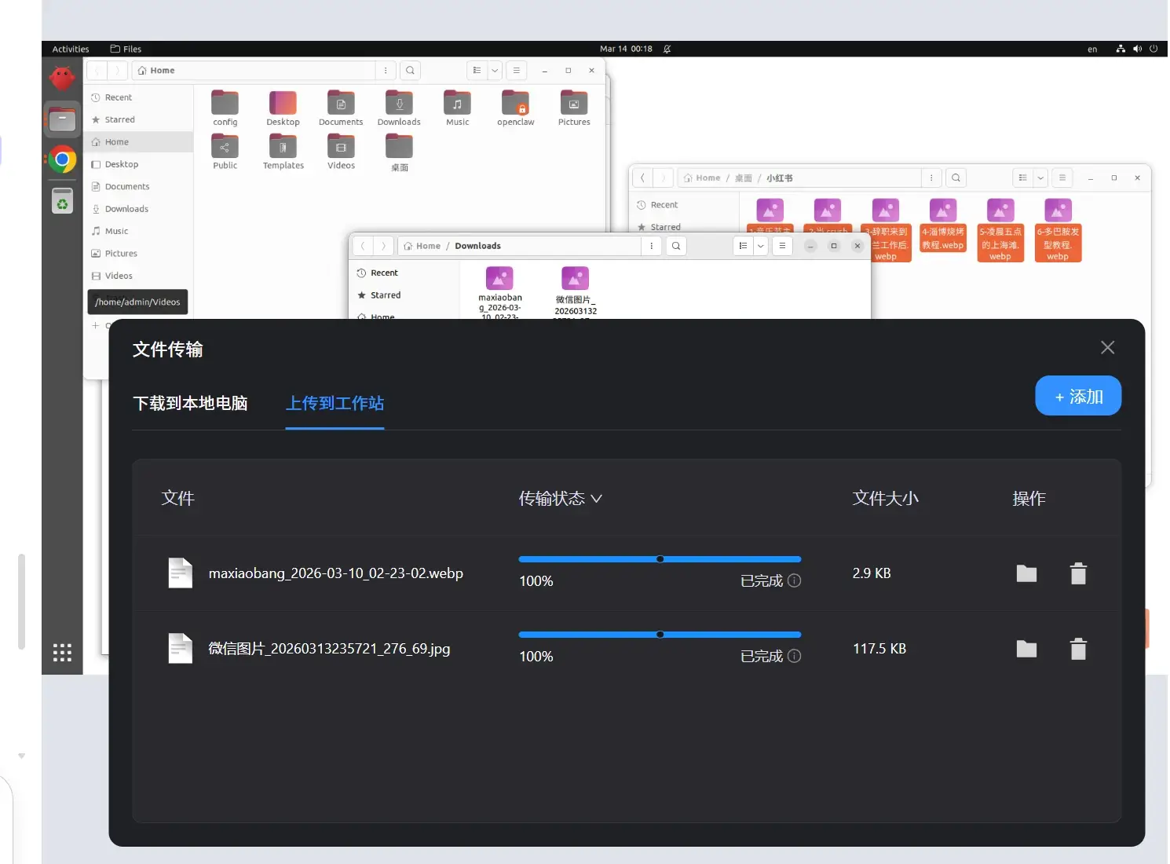Open Music folder icon in Home window
The width and height of the screenshot is (1170, 864).
point(457,108)
